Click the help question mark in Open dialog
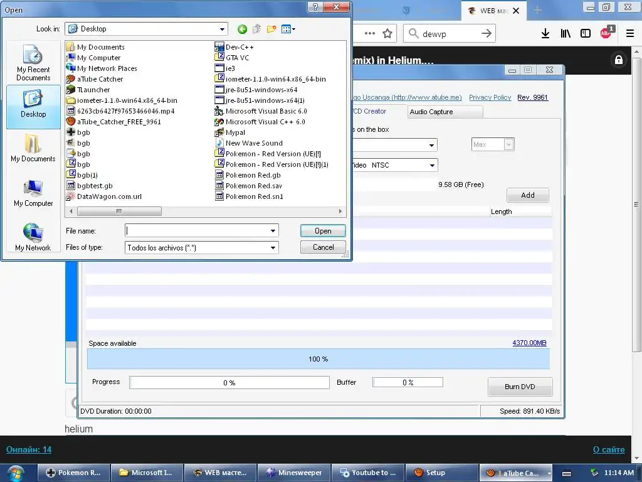642x482 pixels. 315,7
